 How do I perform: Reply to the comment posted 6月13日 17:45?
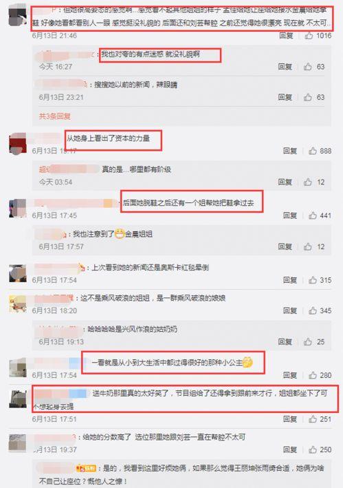click(x=290, y=215)
